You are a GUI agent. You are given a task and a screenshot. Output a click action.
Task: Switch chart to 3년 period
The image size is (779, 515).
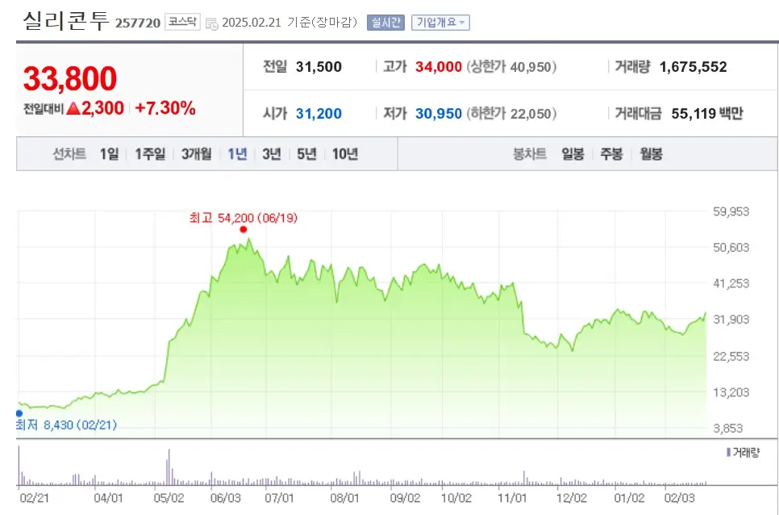tap(272, 154)
